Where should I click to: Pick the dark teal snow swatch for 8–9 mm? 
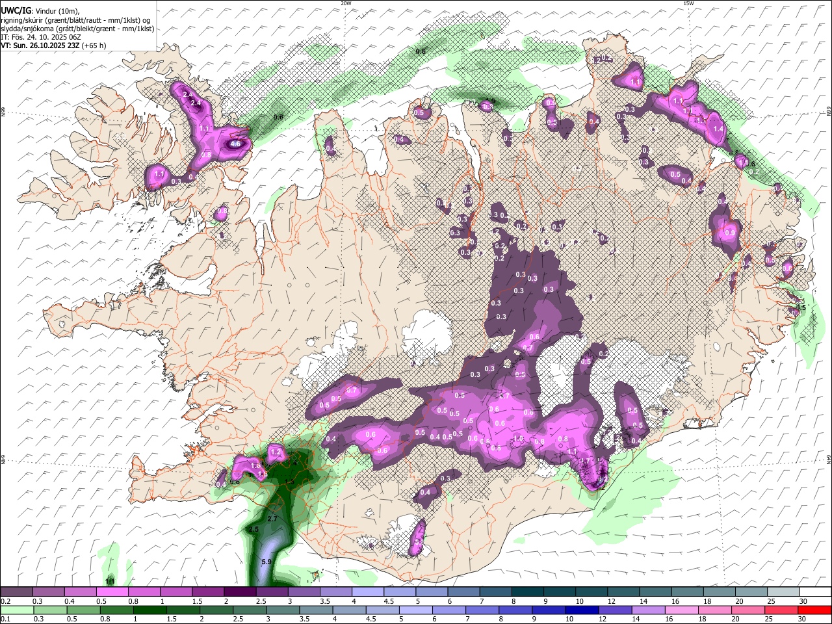click(527, 592)
